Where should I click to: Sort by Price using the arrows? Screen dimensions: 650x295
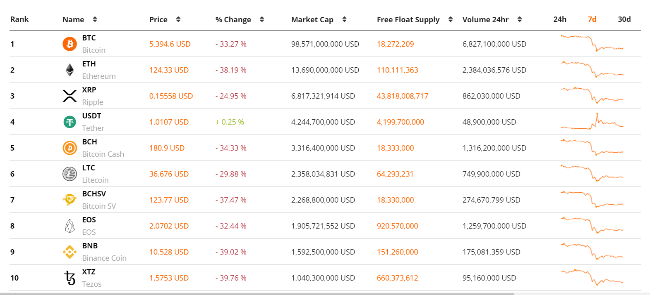(178, 19)
